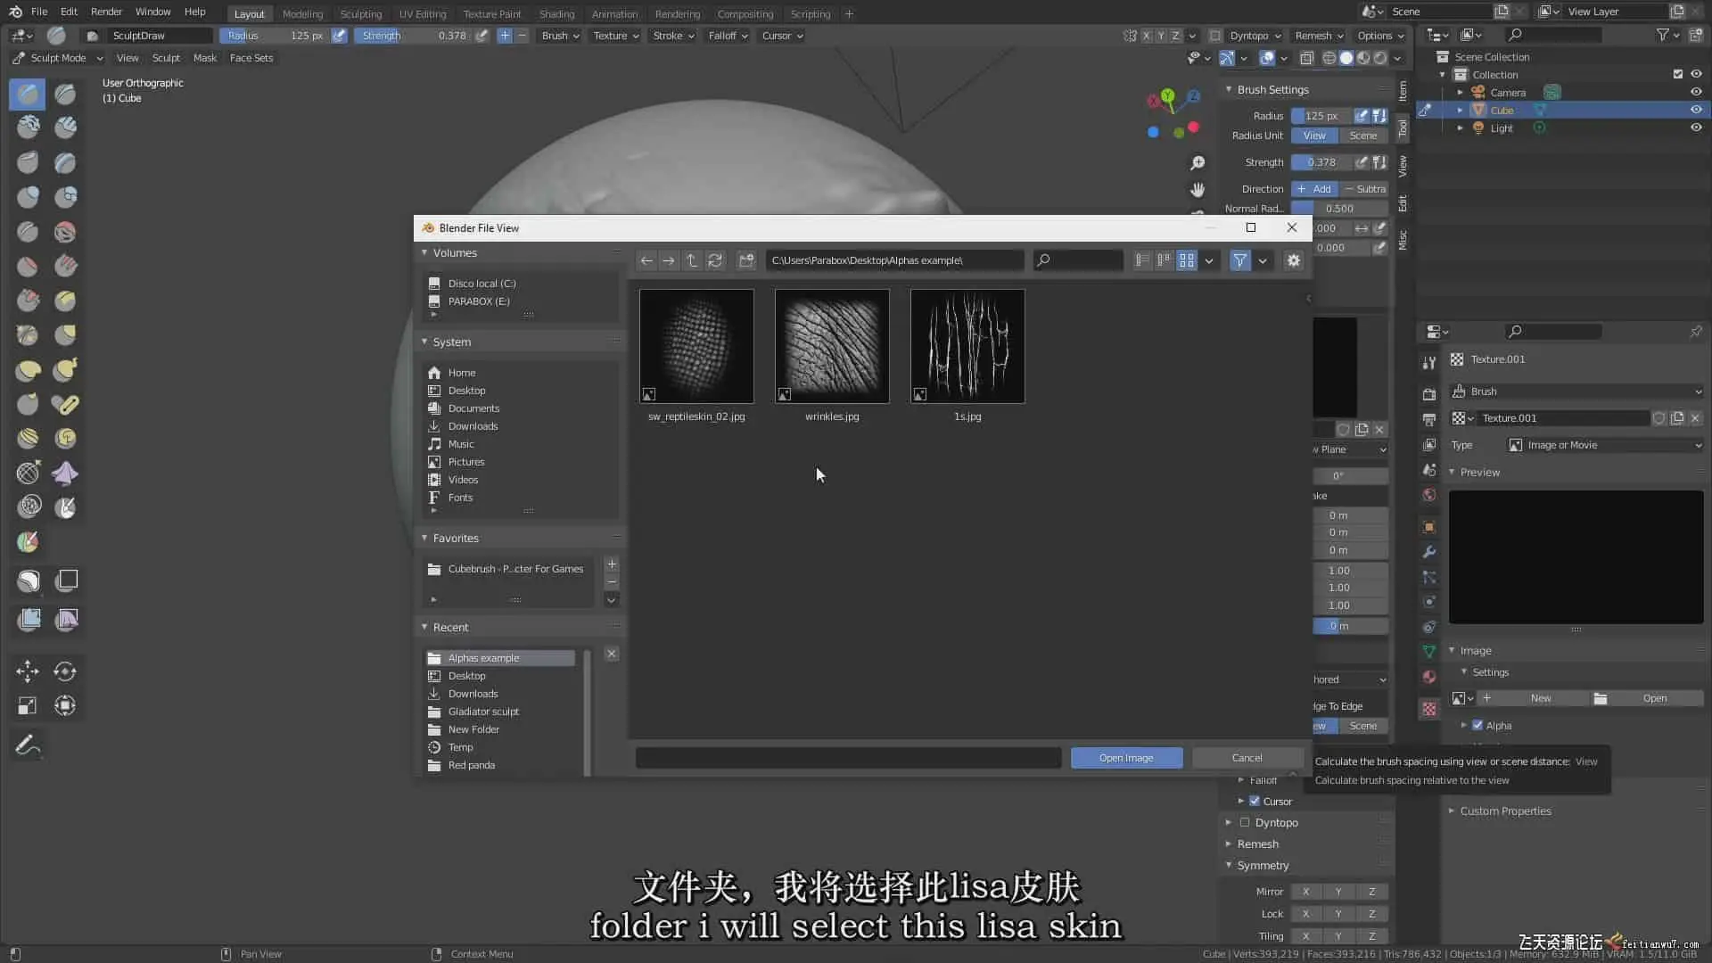Open the Render menu
The image size is (1712, 963).
point(106,12)
